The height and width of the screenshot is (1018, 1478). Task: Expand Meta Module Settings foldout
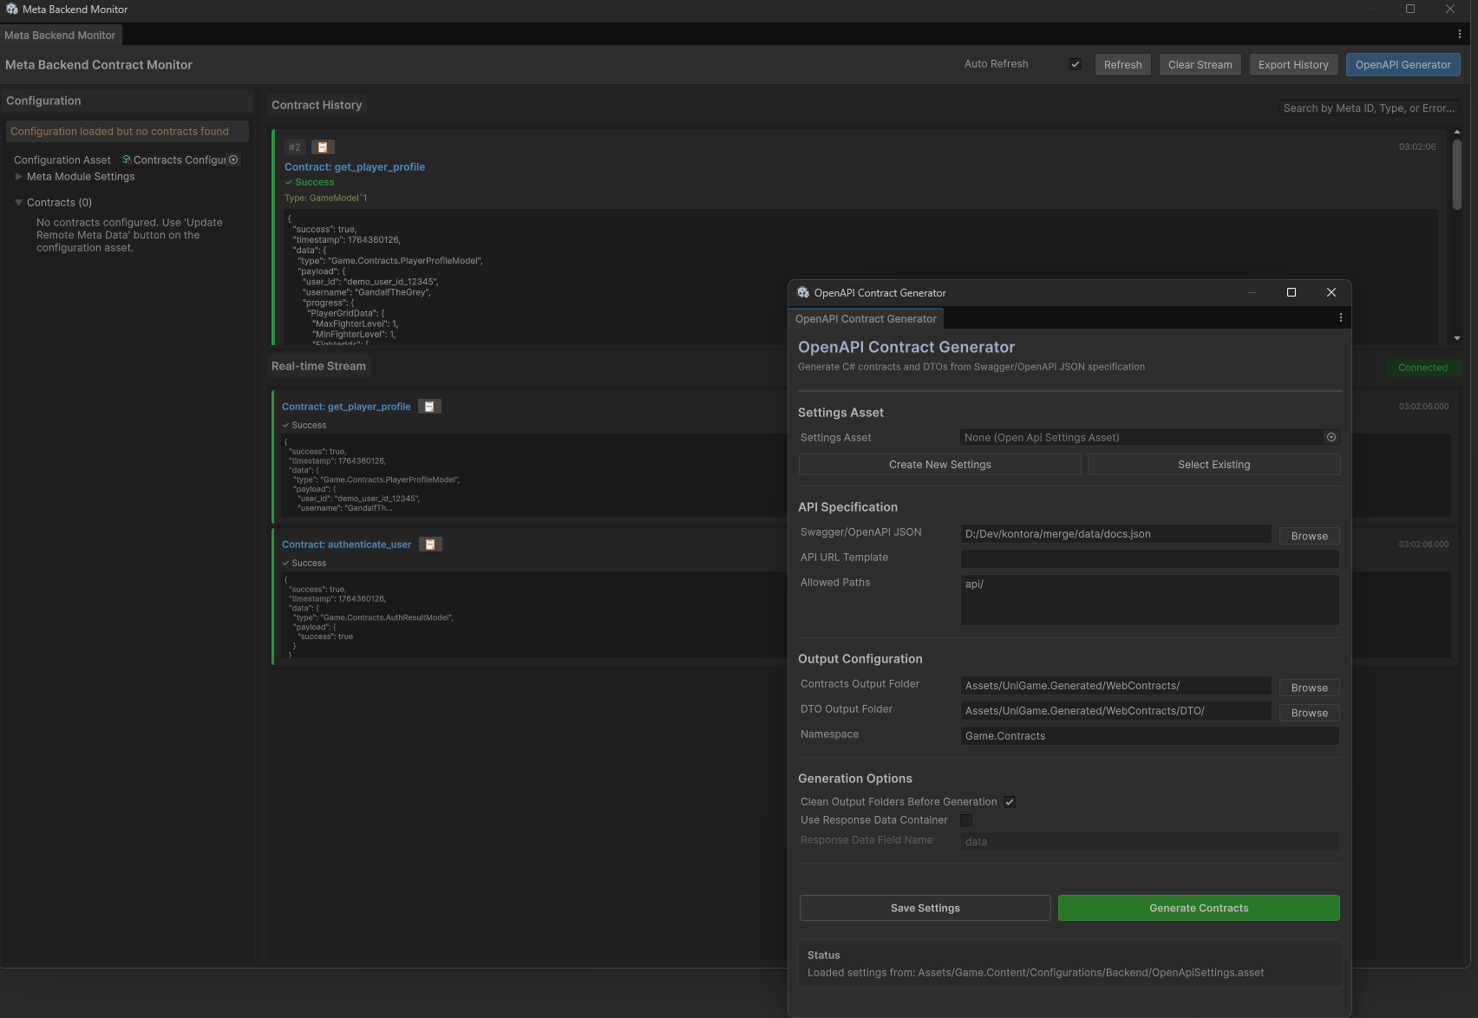(19, 177)
